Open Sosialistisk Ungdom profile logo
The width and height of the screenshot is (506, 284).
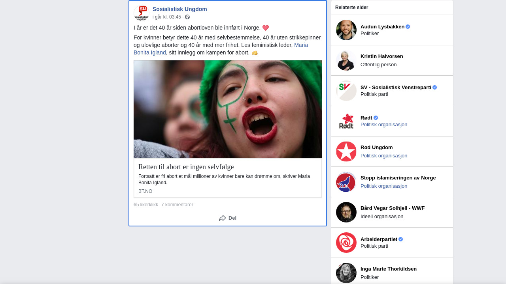142,13
